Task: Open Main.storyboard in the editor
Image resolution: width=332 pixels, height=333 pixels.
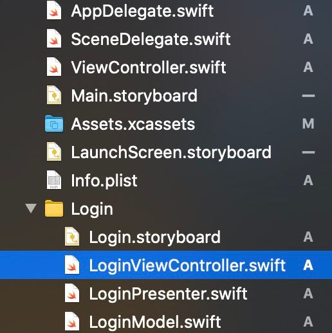Action: click(134, 96)
